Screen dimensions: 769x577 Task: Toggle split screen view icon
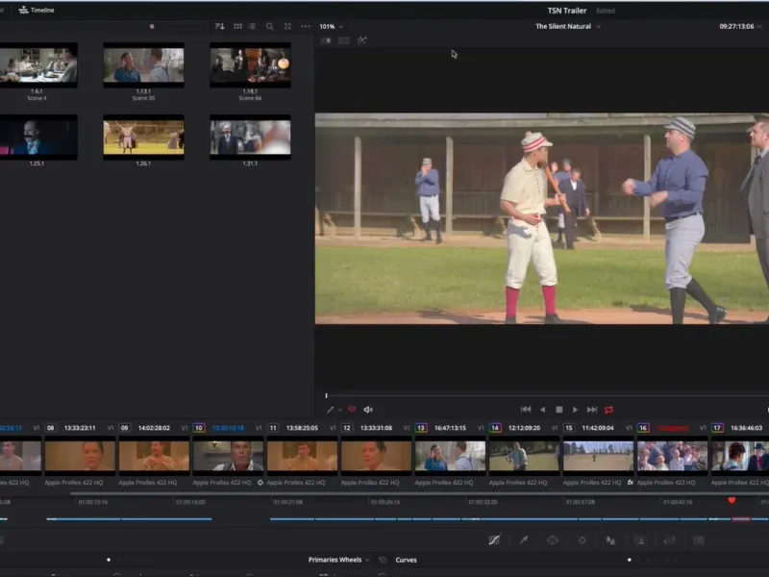344,40
